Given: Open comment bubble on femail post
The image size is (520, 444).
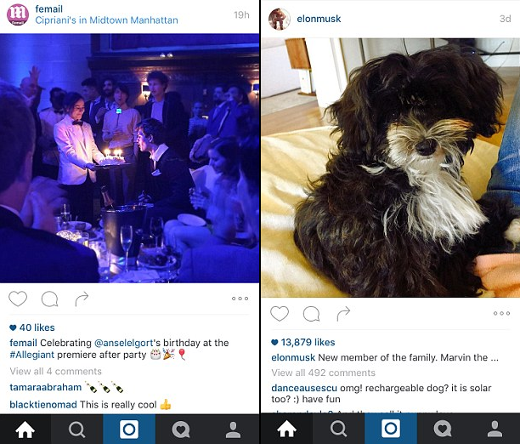Looking at the screenshot, I should pos(50,299).
